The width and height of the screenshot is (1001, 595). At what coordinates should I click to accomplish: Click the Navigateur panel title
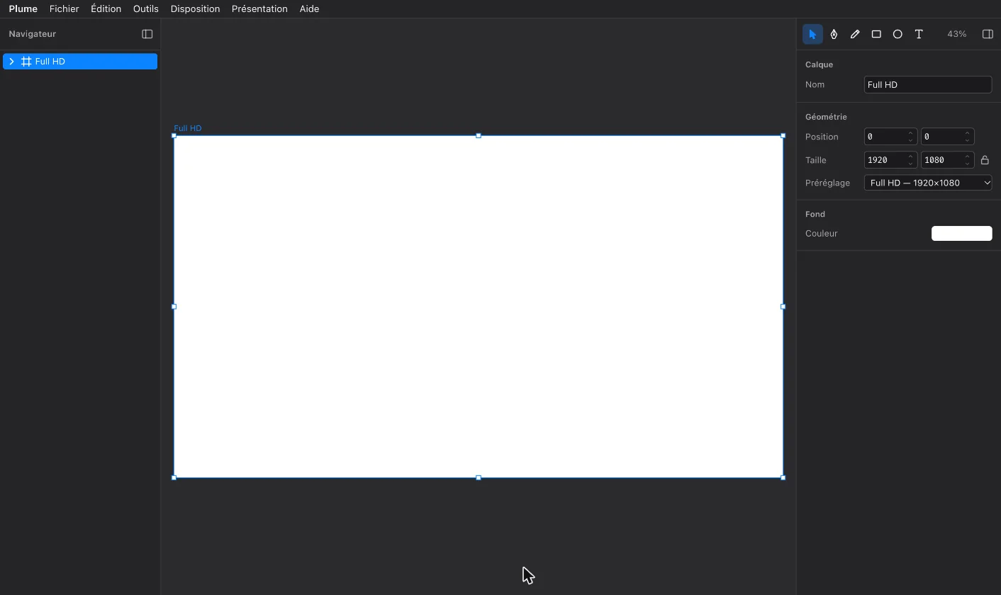point(33,34)
